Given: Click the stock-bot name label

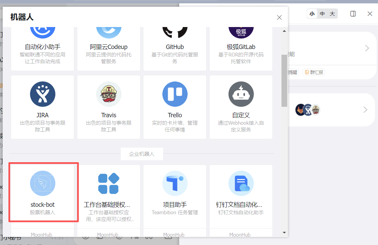Looking at the screenshot, I should pos(43,205).
